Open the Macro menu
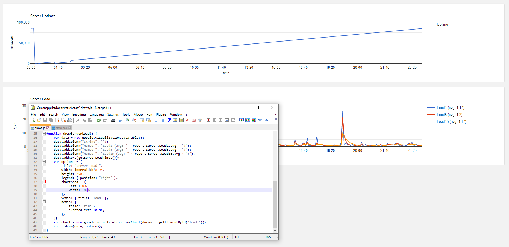Viewport: 509px width, 247px height. (x=138, y=115)
